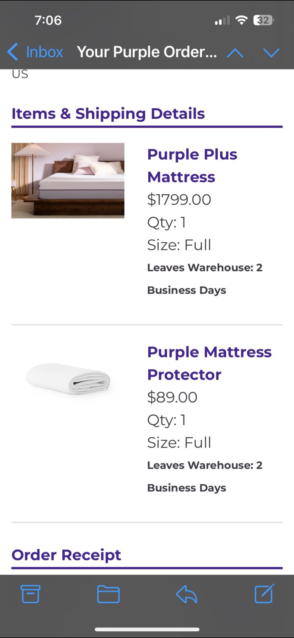Open the folder icon to move this email
The width and height of the screenshot is (294, 638).
[109, 595]
